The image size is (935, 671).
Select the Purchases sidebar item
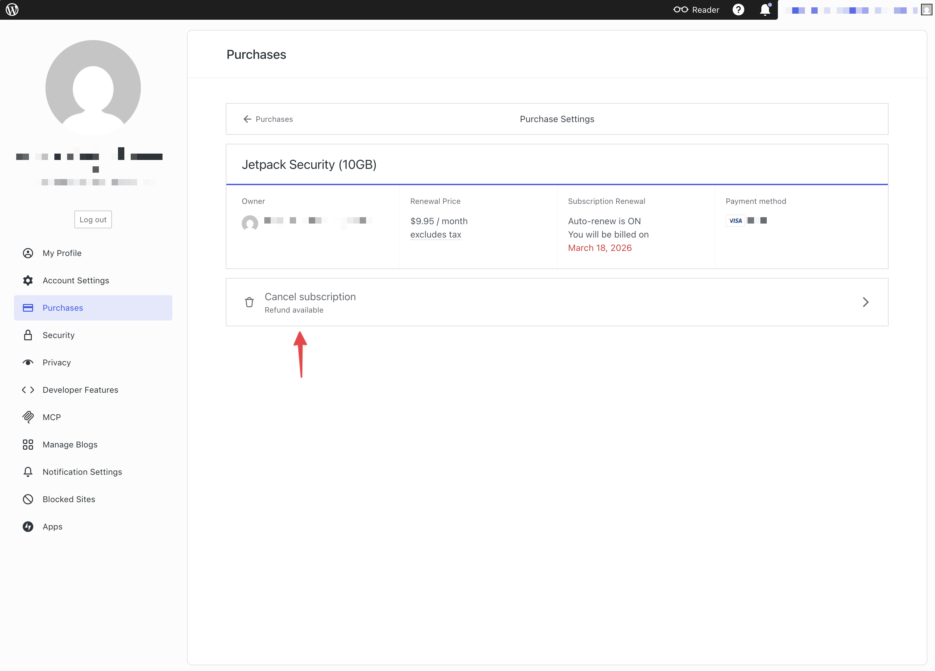63,308
